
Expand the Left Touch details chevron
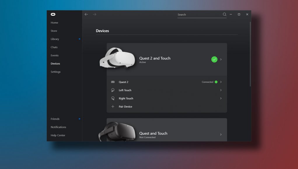pos(221,90)
